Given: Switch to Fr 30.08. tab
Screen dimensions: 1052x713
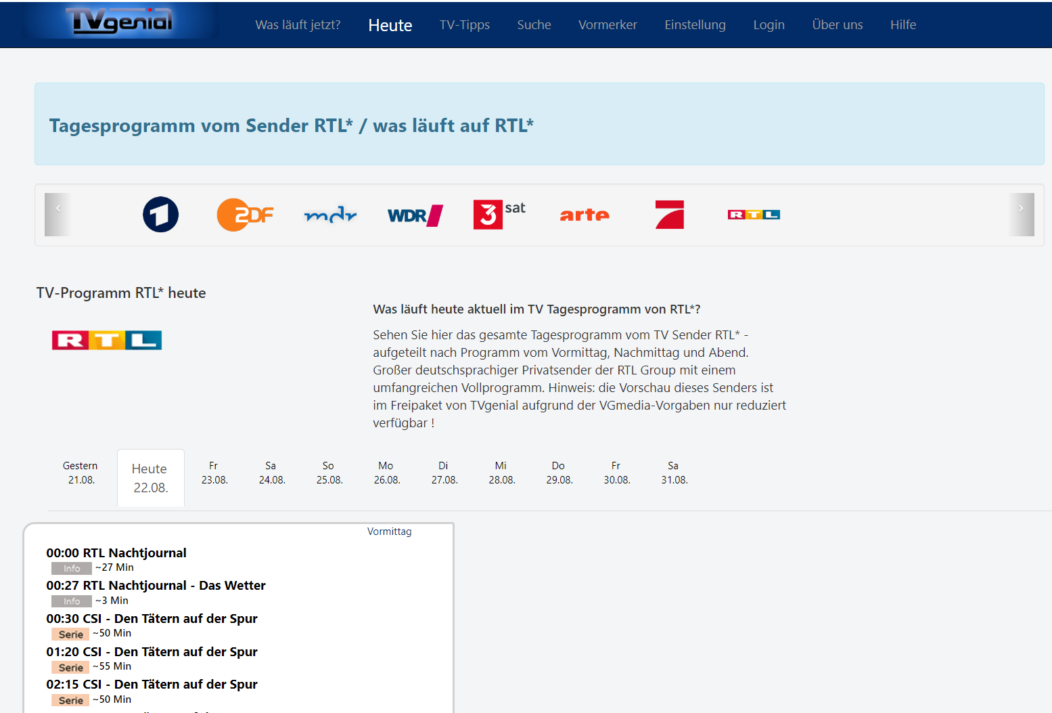Looking at the screenshot, I should coord(616,473).
